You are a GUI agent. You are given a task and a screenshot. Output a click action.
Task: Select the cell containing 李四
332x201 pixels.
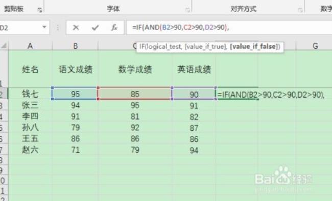click(30, 116)
